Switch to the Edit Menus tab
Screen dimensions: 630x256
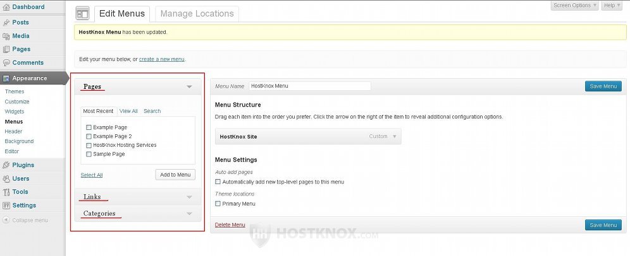[x=122, y=14]
